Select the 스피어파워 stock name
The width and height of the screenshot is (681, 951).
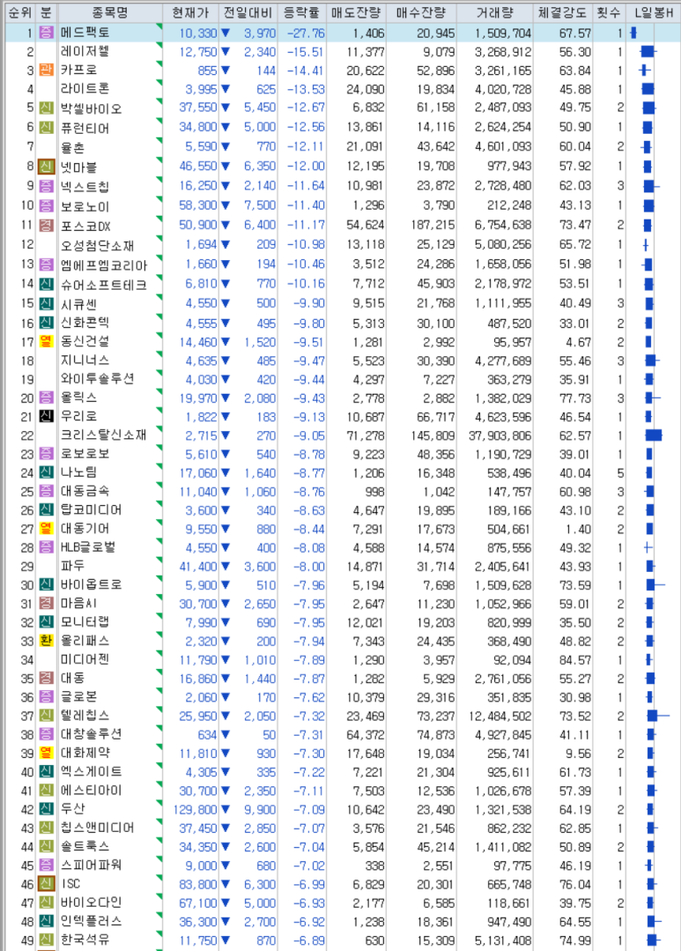point(92,866)
